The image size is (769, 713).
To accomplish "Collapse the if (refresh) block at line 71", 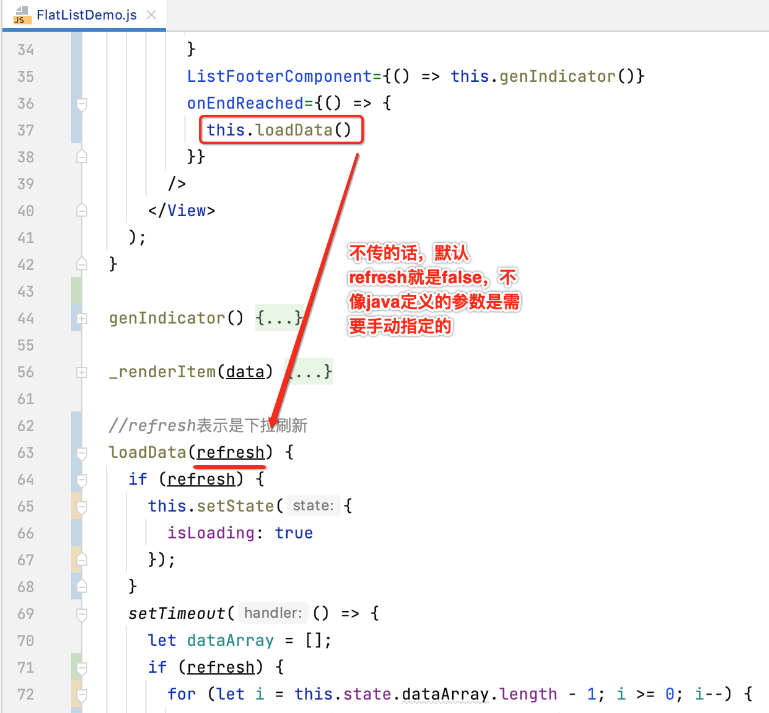I will [x=82, y=668].
